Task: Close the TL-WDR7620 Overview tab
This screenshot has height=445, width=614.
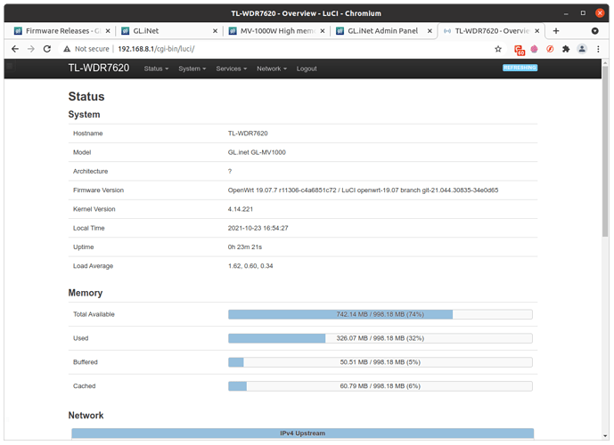Action: point(536,31)
